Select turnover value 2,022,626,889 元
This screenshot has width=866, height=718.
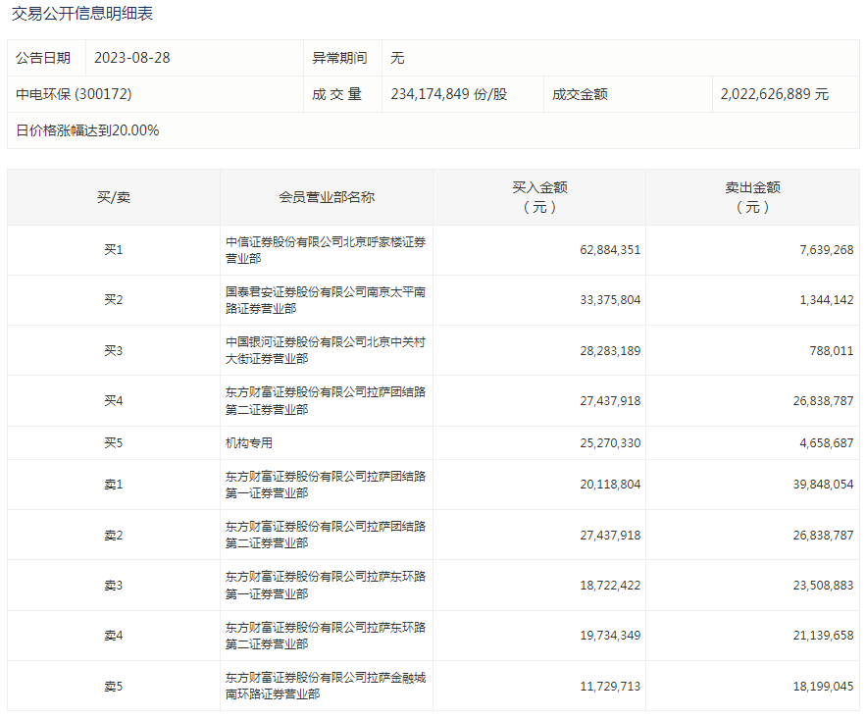[775, 94]
